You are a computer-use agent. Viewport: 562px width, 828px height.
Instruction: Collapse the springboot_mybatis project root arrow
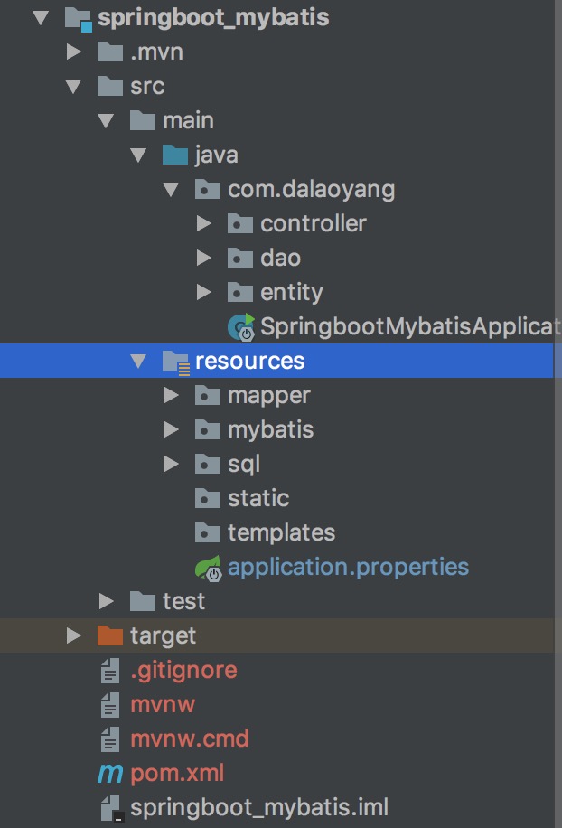[41, 18]
